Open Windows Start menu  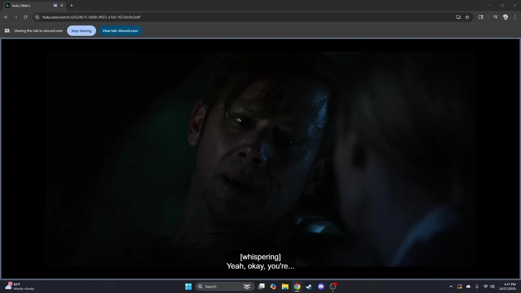188,286
